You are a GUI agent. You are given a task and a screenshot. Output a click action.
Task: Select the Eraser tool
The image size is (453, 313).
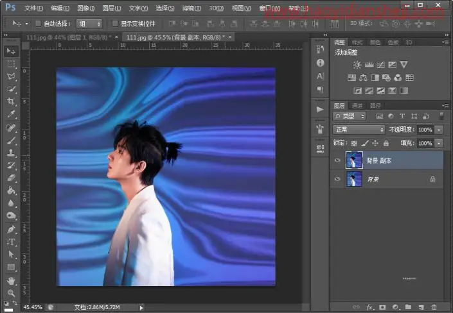(11, 178)
